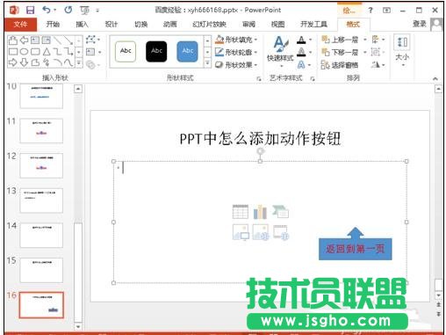Pick the elbow arrow connector shape

68,52
